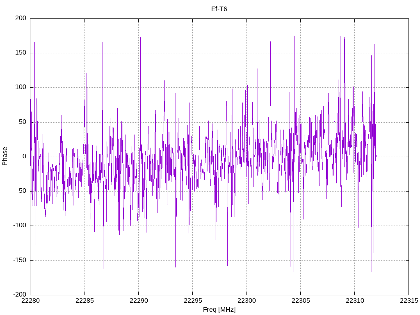The image size is (420, 315).
Task: Click the y-axis tick label -50
Action: click(22, 191)
